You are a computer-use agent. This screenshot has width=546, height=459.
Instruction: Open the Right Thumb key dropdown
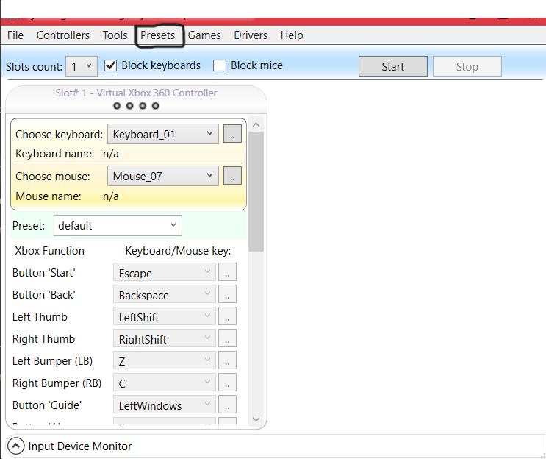click(165, 338)
